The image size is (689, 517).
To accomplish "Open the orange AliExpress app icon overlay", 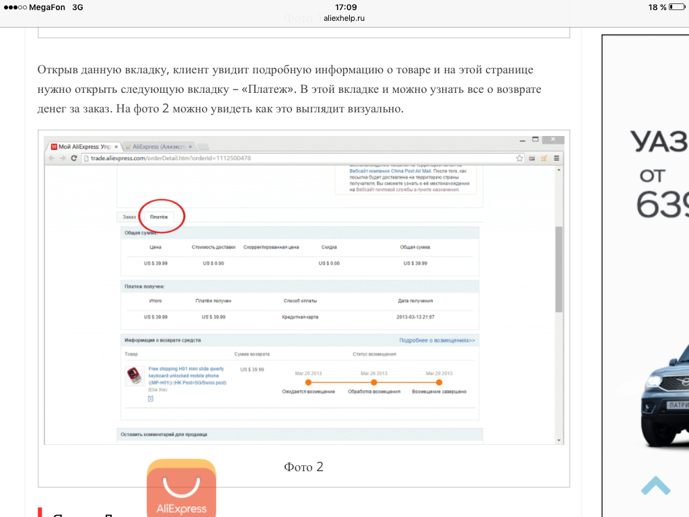I will click(182, 488).
